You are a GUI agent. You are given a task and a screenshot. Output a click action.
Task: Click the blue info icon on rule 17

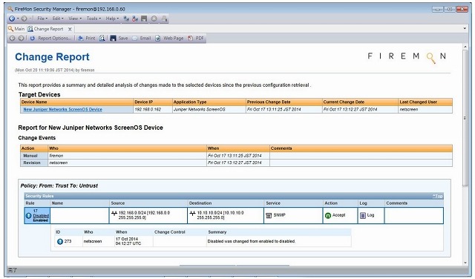[28, 216]
